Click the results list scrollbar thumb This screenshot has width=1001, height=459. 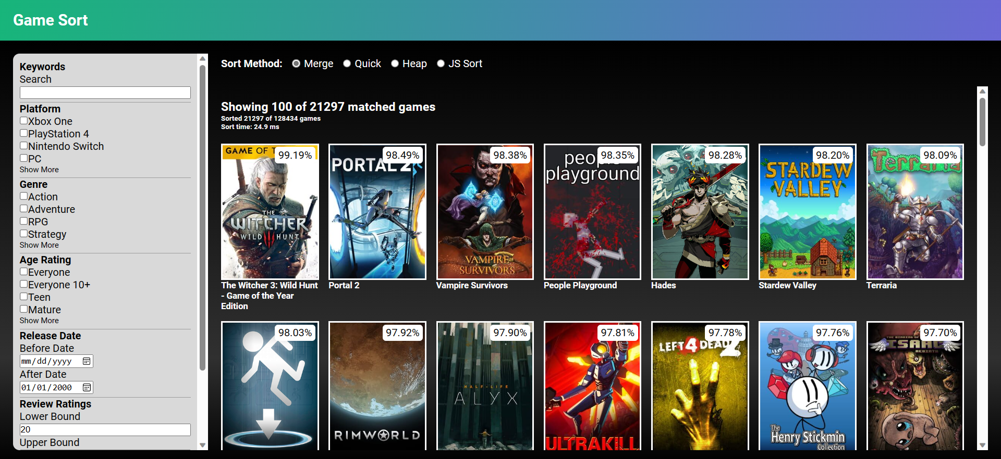coord(983,122)
